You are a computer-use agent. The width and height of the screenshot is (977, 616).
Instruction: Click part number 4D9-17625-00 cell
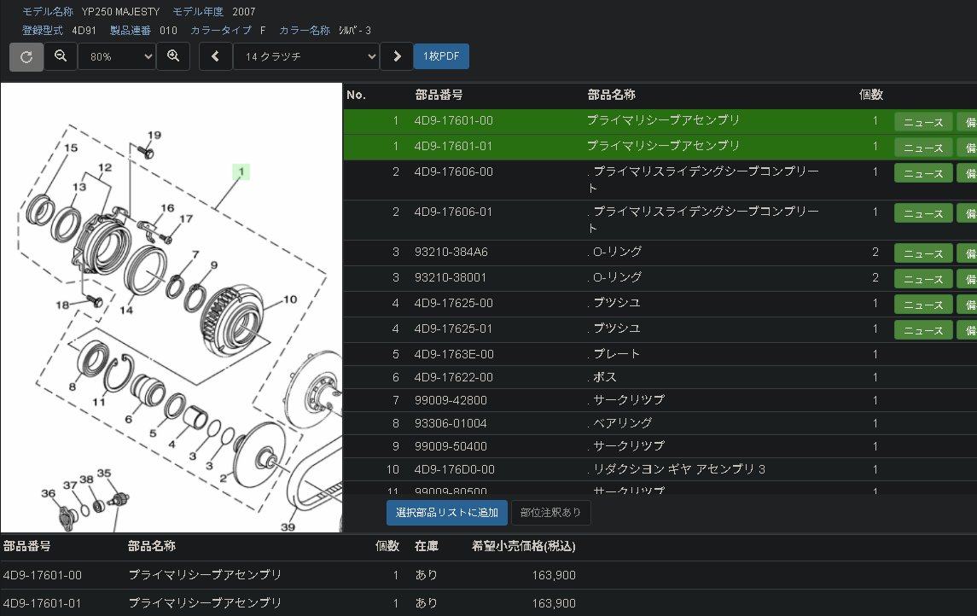(x=454, y=303)
